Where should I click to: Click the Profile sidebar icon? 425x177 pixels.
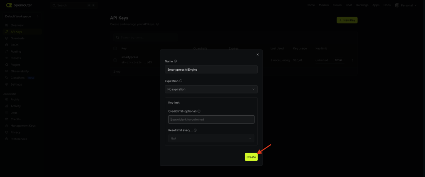pyautogui.click(x=7, y=99)
